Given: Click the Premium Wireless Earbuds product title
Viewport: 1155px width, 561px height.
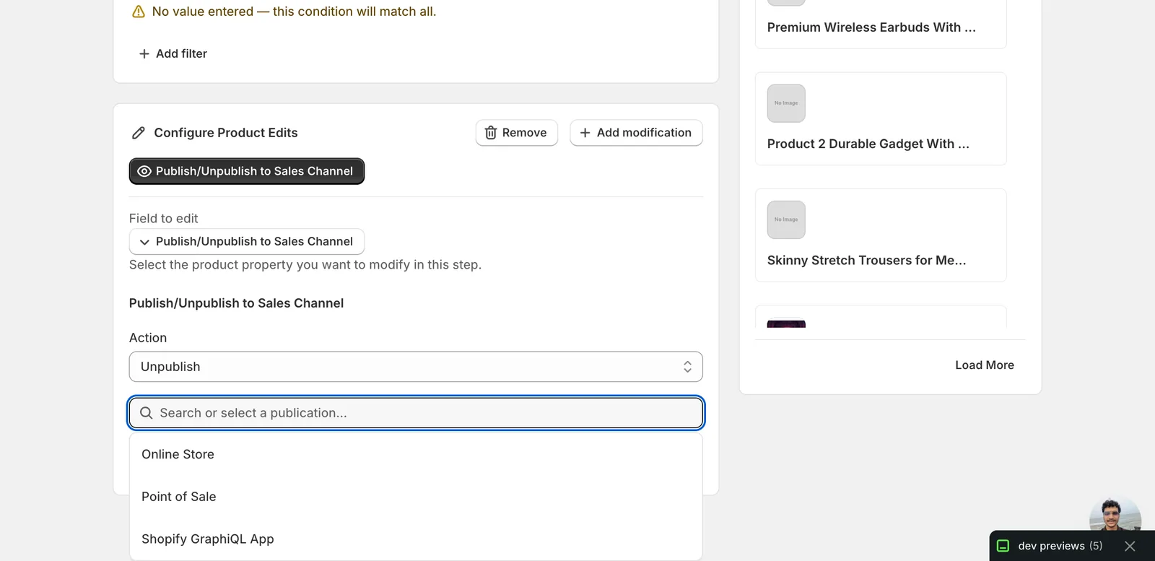Looking at the screenshot, I should [871, 27].
